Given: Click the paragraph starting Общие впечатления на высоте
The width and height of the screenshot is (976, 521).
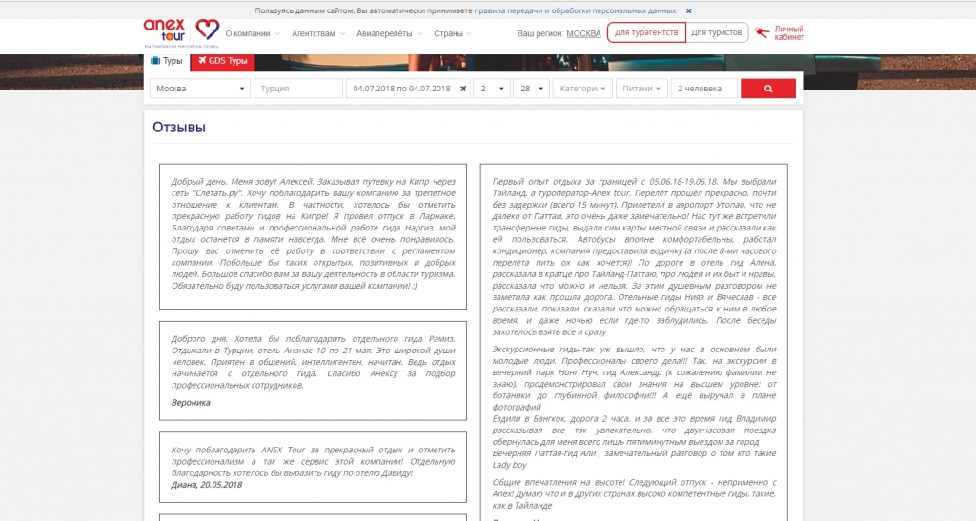Looking at the screenshot, I should [x=634, y=493].
